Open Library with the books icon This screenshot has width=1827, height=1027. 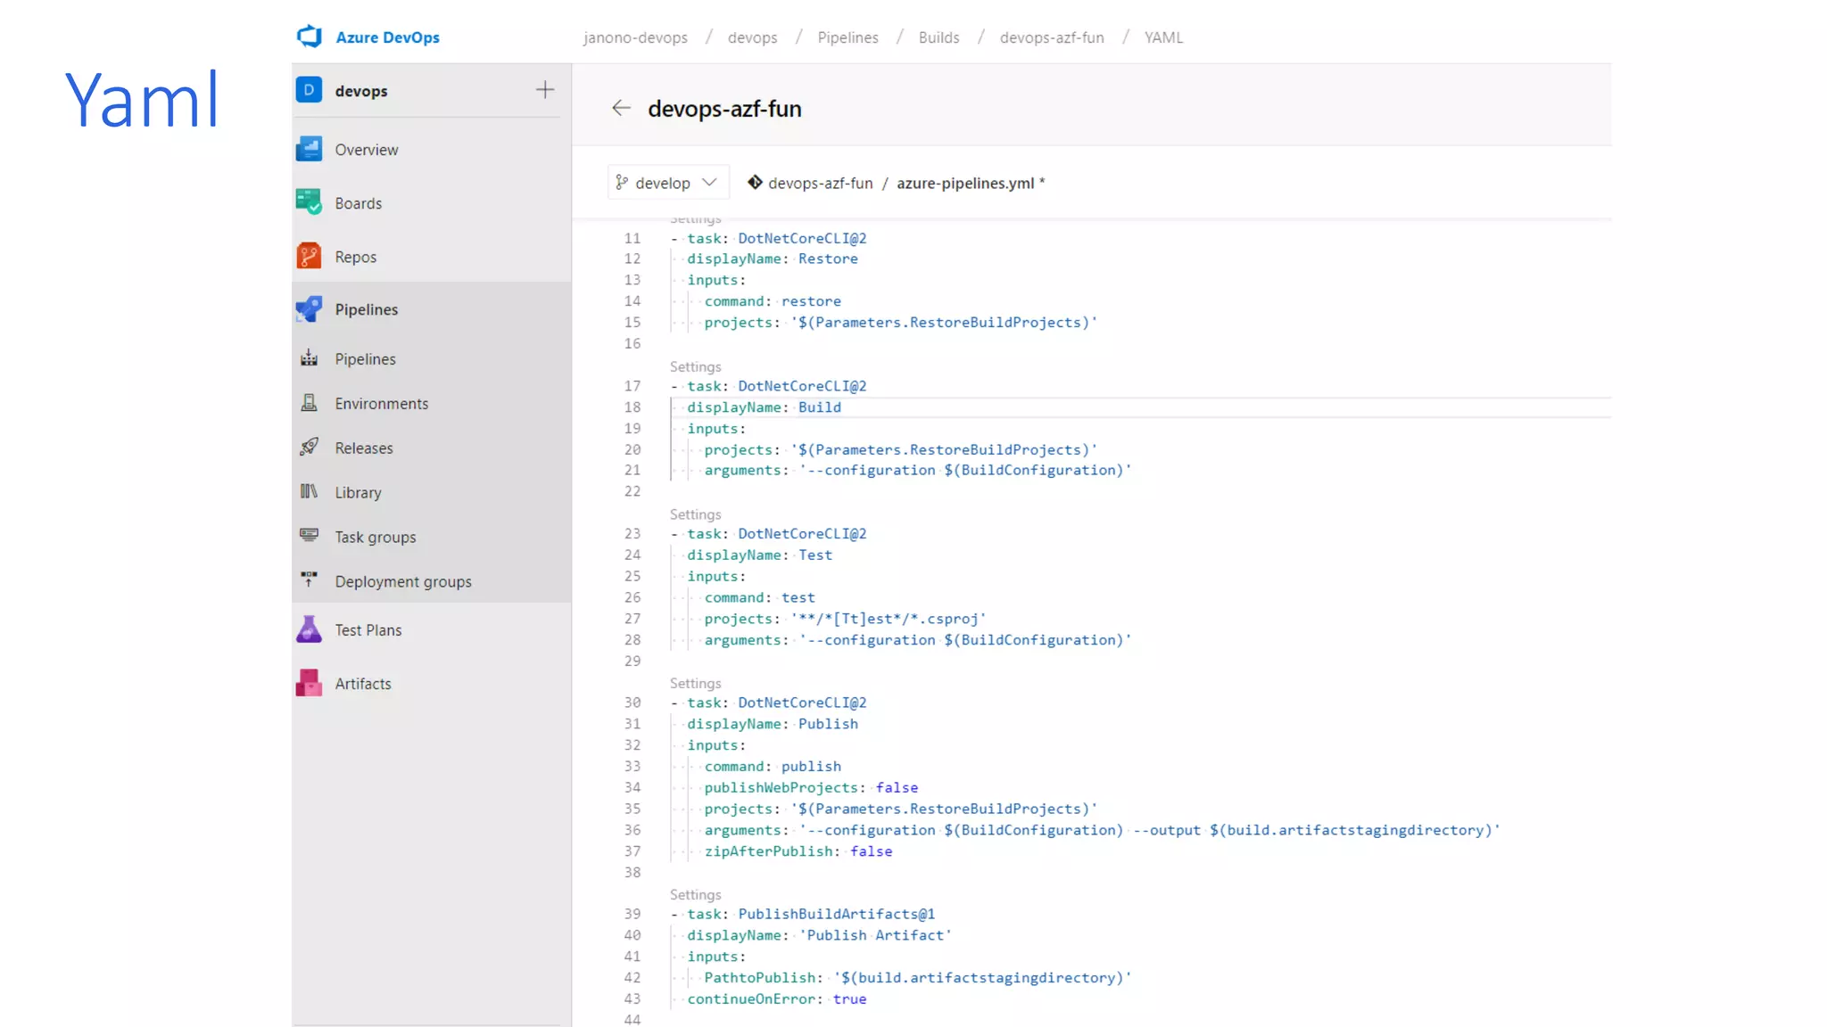[x=309, y=491]
